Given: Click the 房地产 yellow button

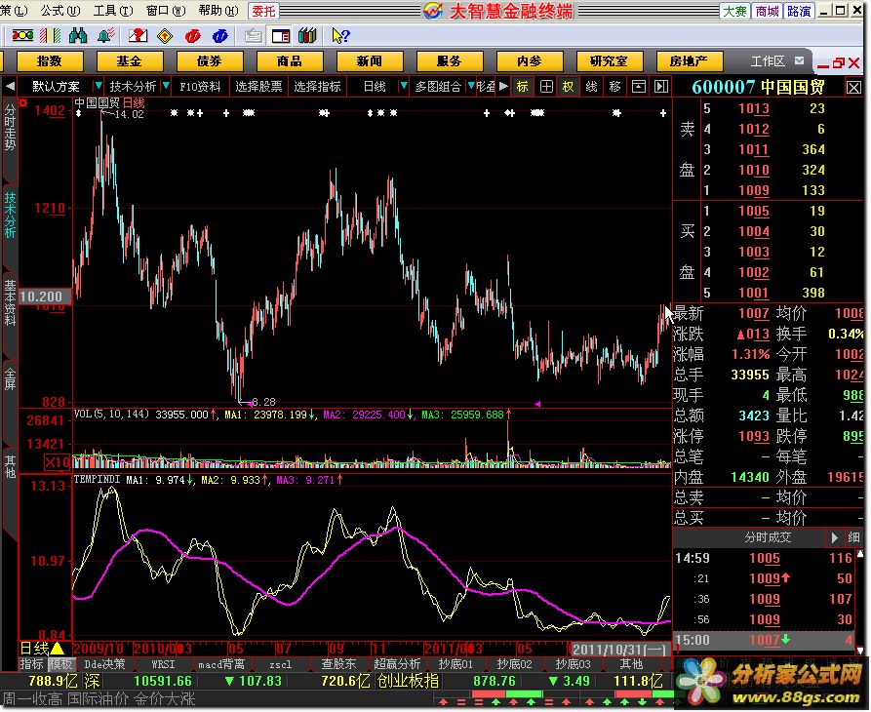Looking at the screenshot, I should click(690, 61).
